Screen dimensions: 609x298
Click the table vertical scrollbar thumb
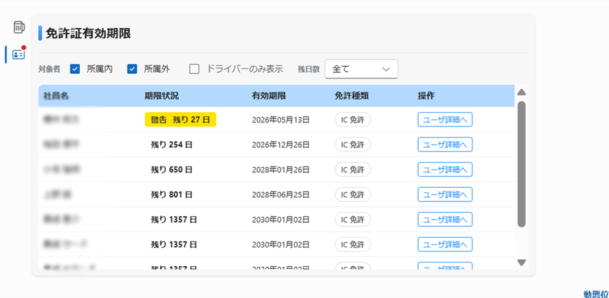pyautogui.click(x=522, y=165)
